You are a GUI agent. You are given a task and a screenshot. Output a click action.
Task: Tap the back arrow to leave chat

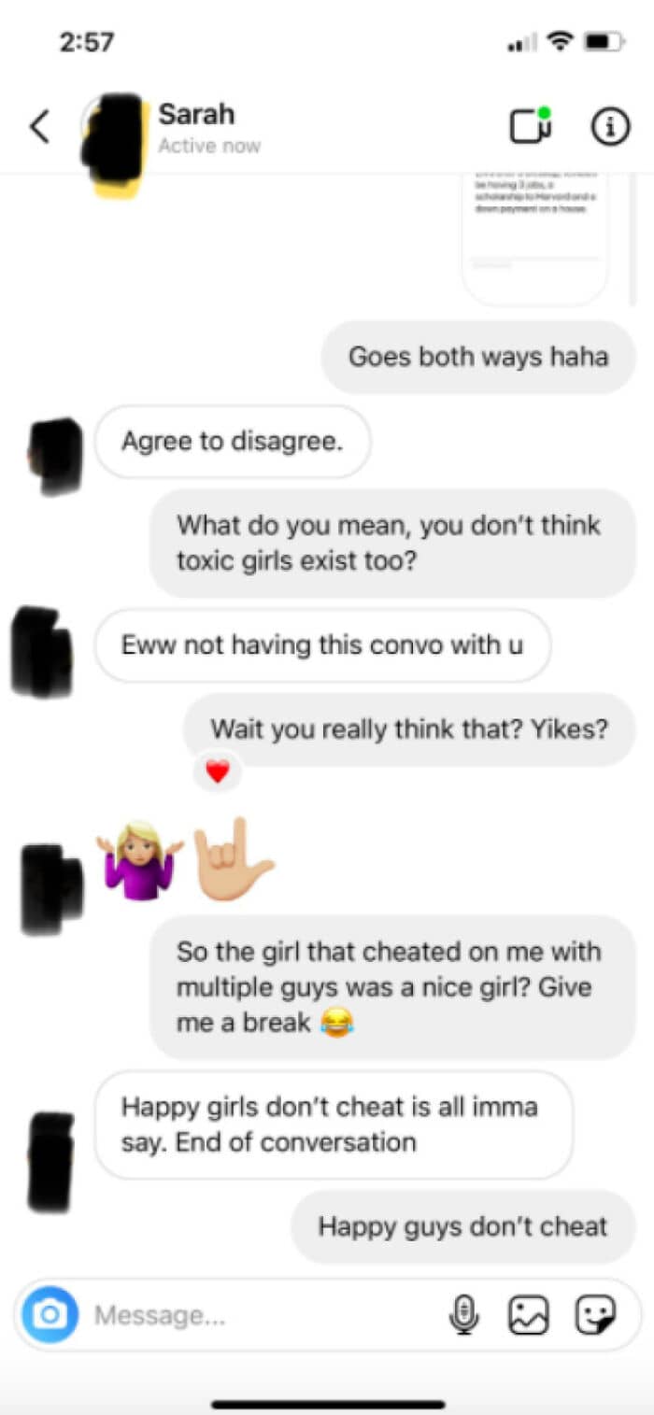point(39,127)
